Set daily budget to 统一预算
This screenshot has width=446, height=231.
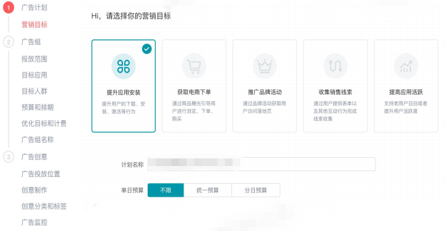click(x=208, y=190)
